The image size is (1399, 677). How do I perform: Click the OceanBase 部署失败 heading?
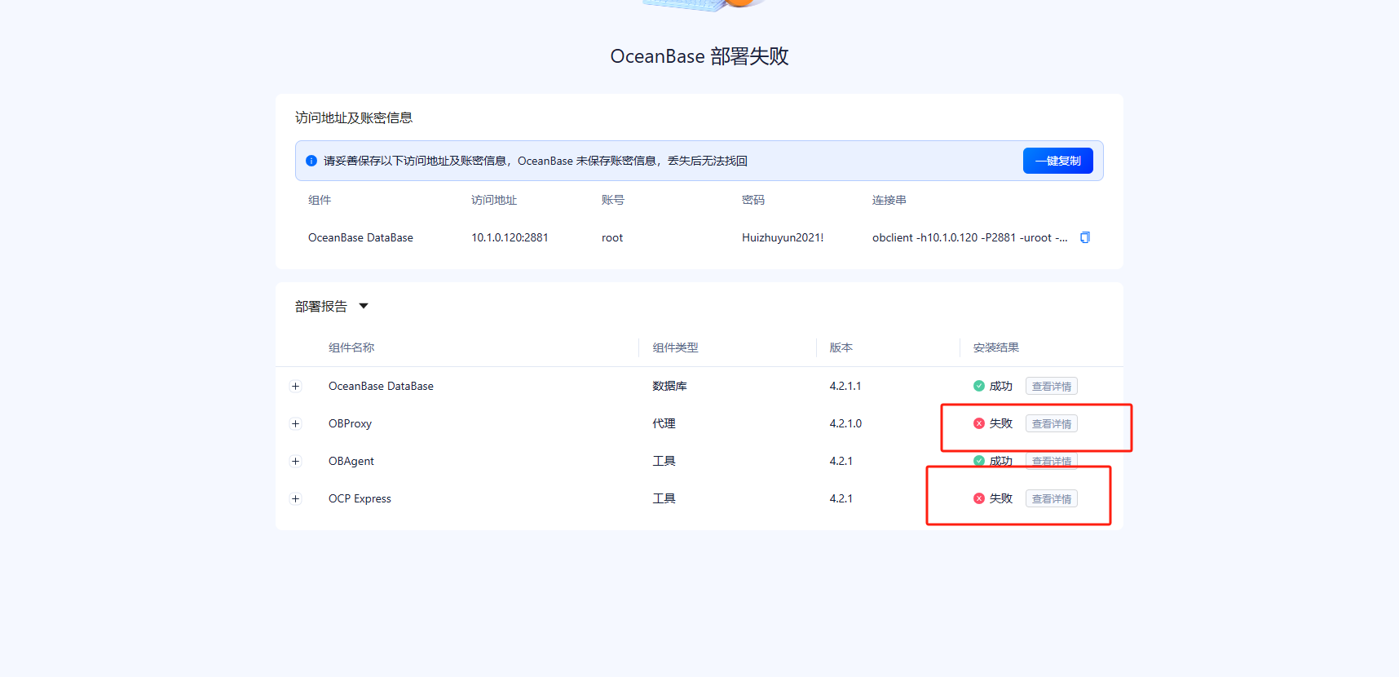pos(699,56)
